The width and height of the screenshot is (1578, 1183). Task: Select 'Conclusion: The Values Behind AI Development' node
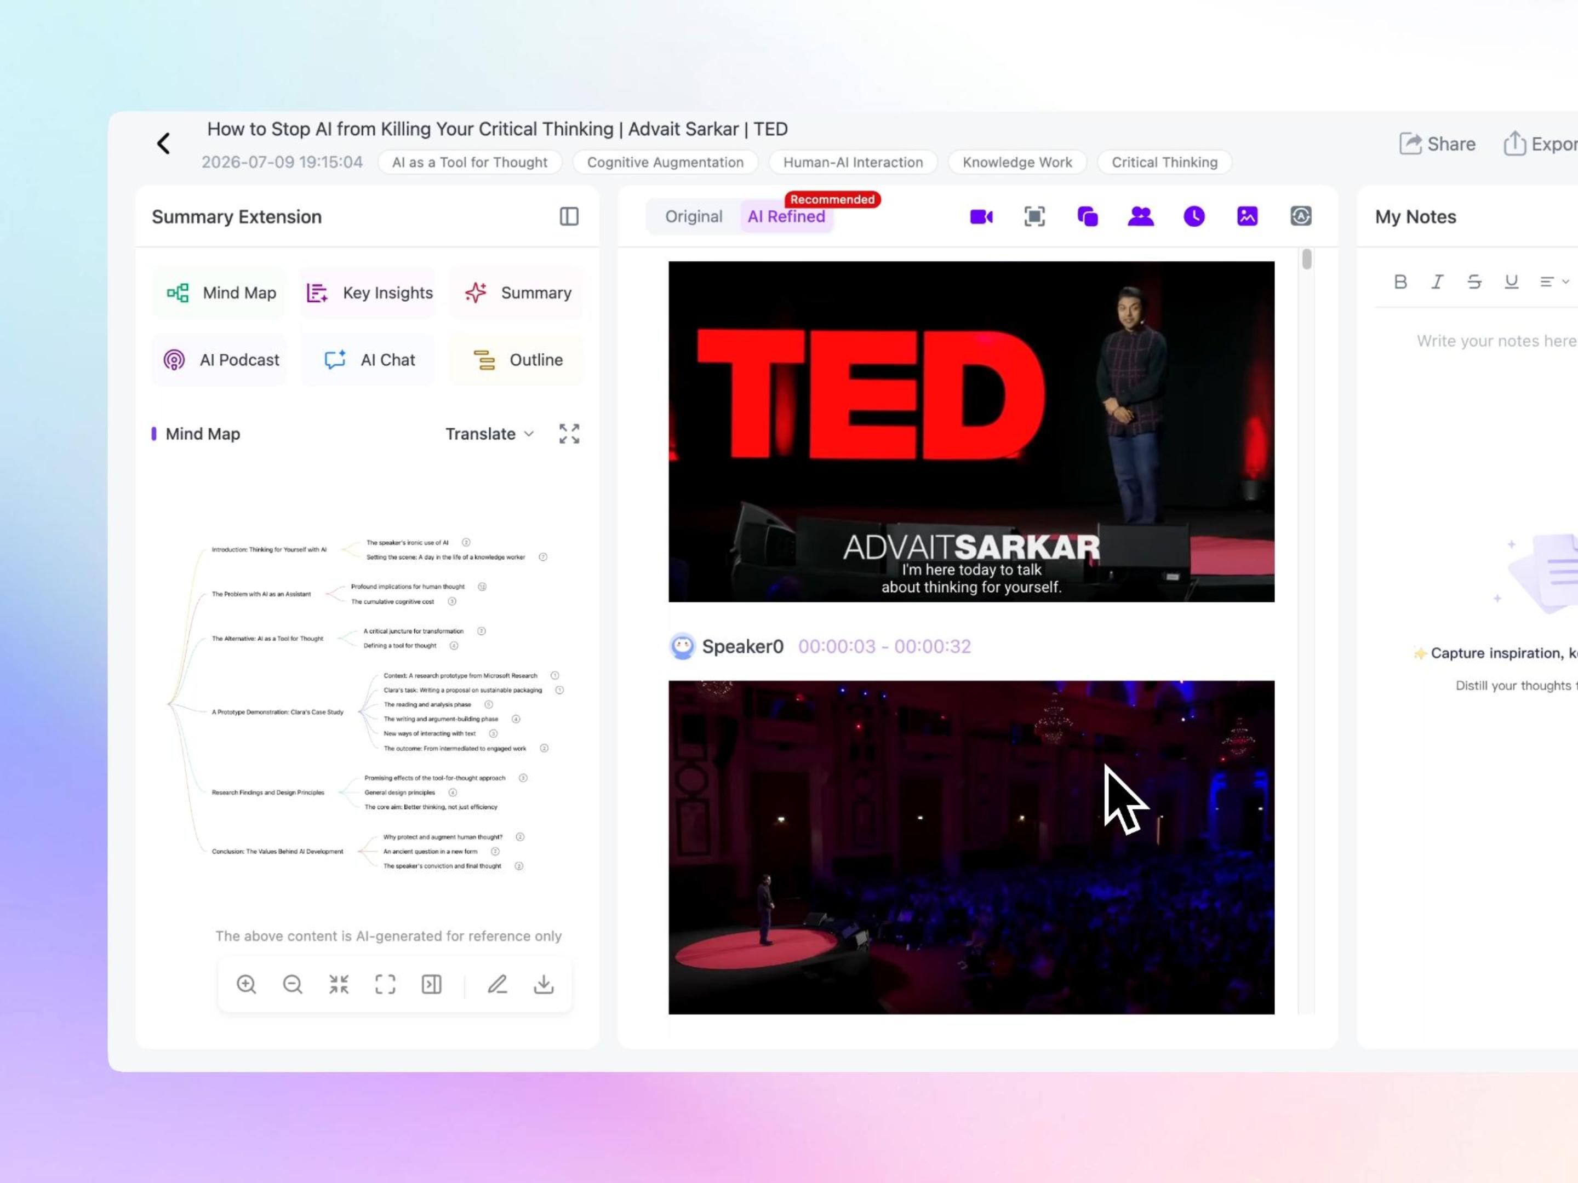click(277, 852)
